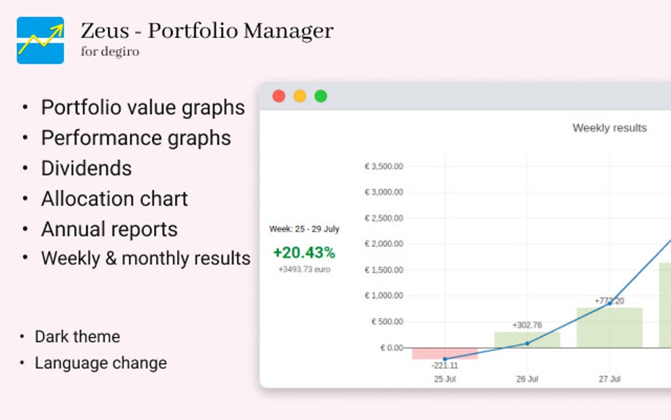Click the +772.20 bar value label

[x=609, y=301]
